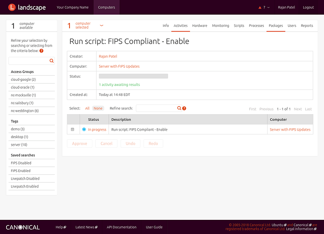
Task: Click the Refine search magnifier icon
Action: tap(179, 108)
